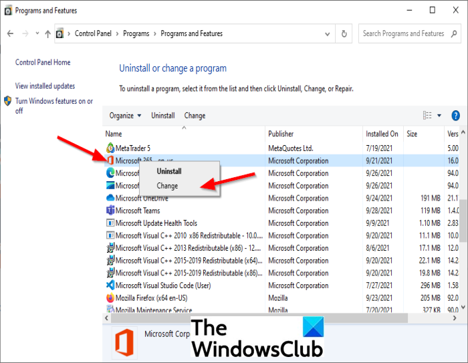This screenshot has width=468, height=363.
Task: Click the 205 MB size cell
Action: pyautogui.click(x=431, y=298)
